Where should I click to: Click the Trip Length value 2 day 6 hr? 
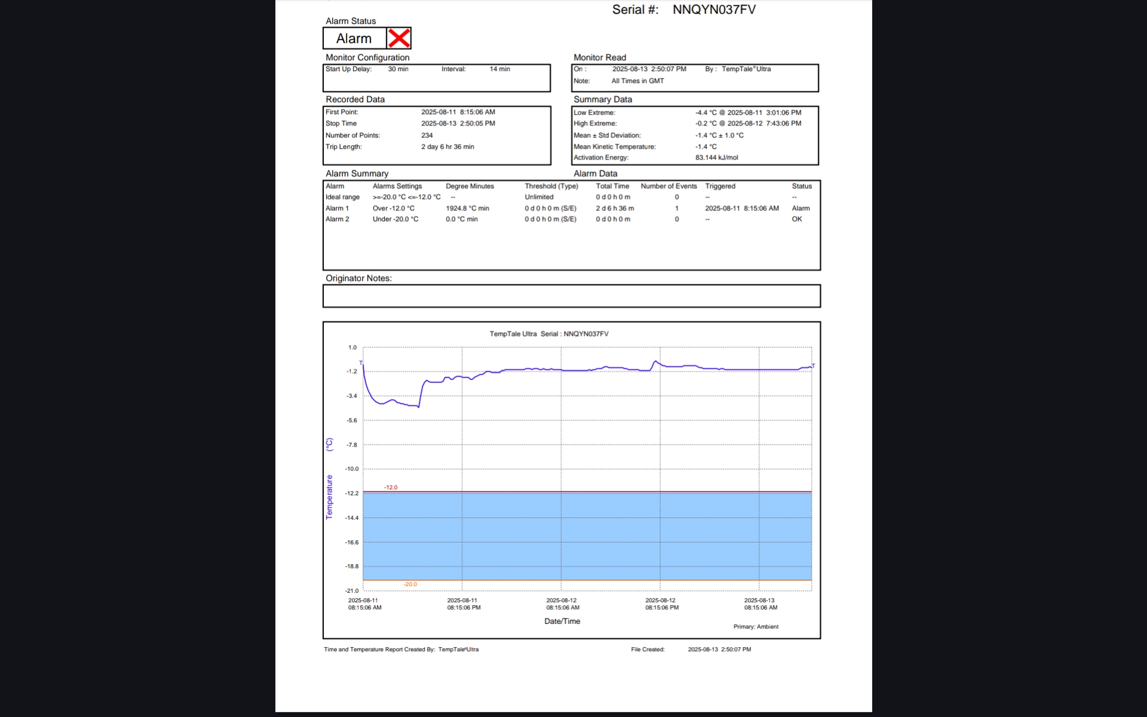(447, 146)
